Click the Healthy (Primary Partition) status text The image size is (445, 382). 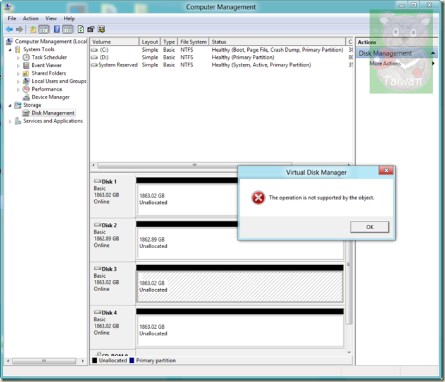point(243,57)
